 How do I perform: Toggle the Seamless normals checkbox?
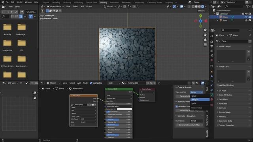(x=177, y=106)
